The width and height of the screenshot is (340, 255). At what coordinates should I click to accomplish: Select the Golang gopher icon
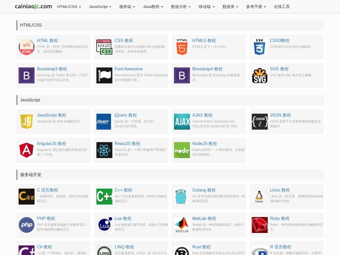(182, 196)
